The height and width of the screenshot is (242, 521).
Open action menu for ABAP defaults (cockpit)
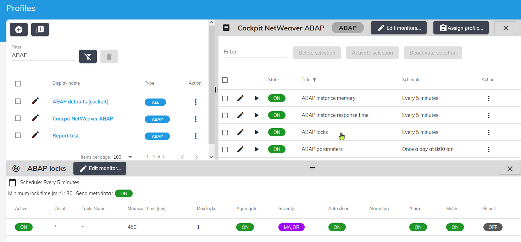(195, 102)
